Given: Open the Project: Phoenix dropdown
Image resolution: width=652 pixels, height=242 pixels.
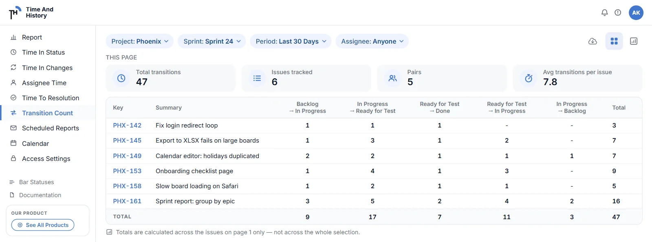Looking at the screenshot, I should pos(140,41).
